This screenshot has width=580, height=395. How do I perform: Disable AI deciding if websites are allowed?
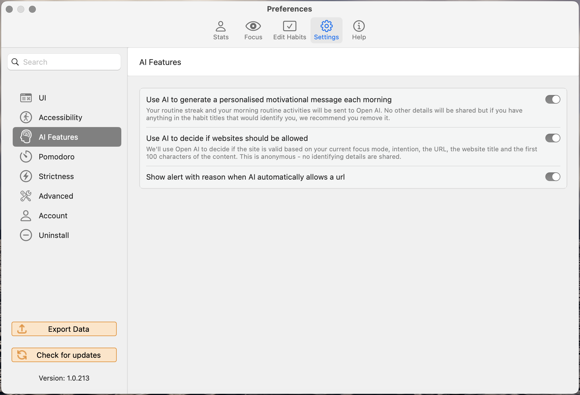click(553, 138)
